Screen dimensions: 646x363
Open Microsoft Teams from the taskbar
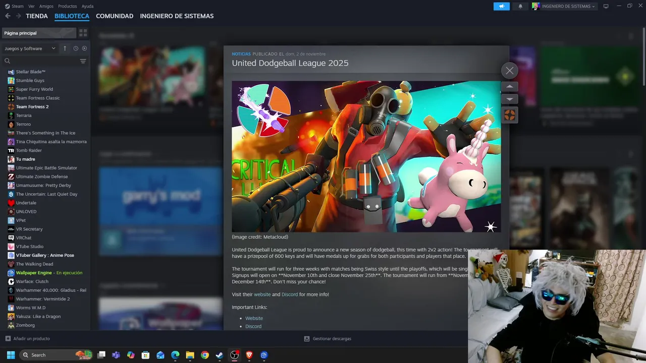point(116,355)
